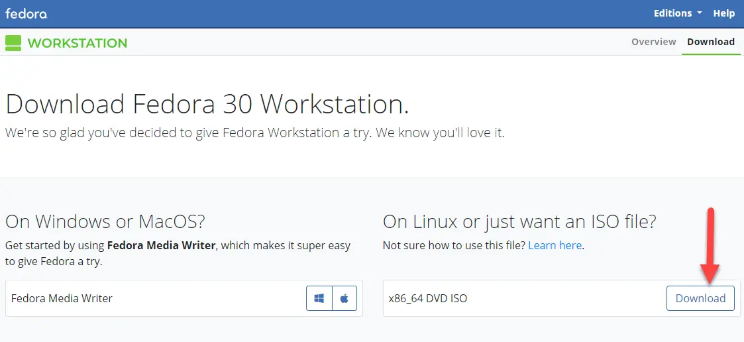
Task: Click the WORKSTATION title text
Action: point(78,43)
